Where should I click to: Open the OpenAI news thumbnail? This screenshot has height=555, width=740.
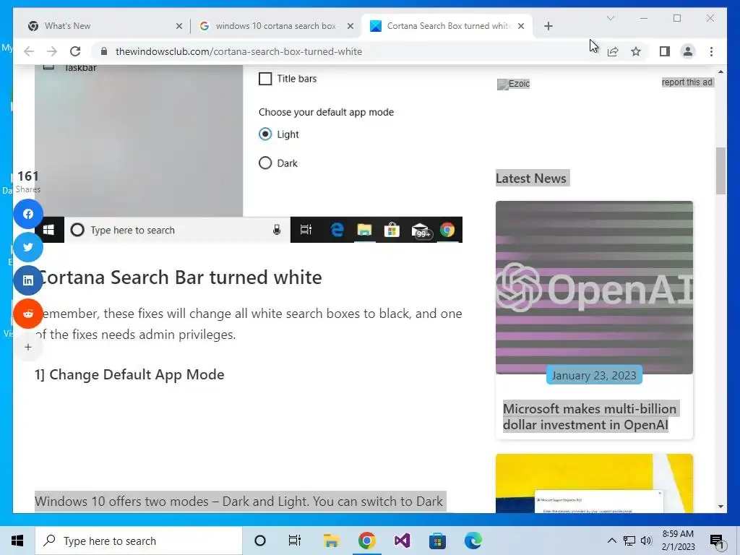click(594, 287)
